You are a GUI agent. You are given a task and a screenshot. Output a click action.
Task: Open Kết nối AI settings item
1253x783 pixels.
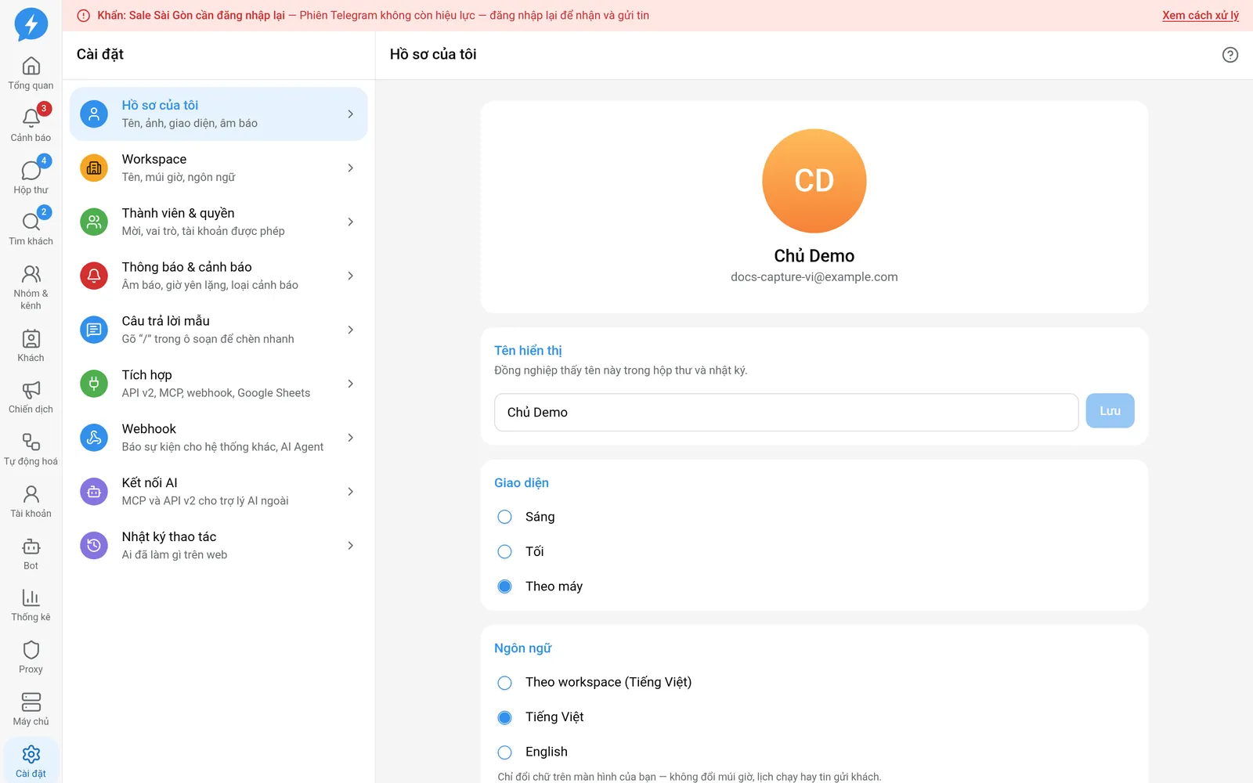[218, 492]
